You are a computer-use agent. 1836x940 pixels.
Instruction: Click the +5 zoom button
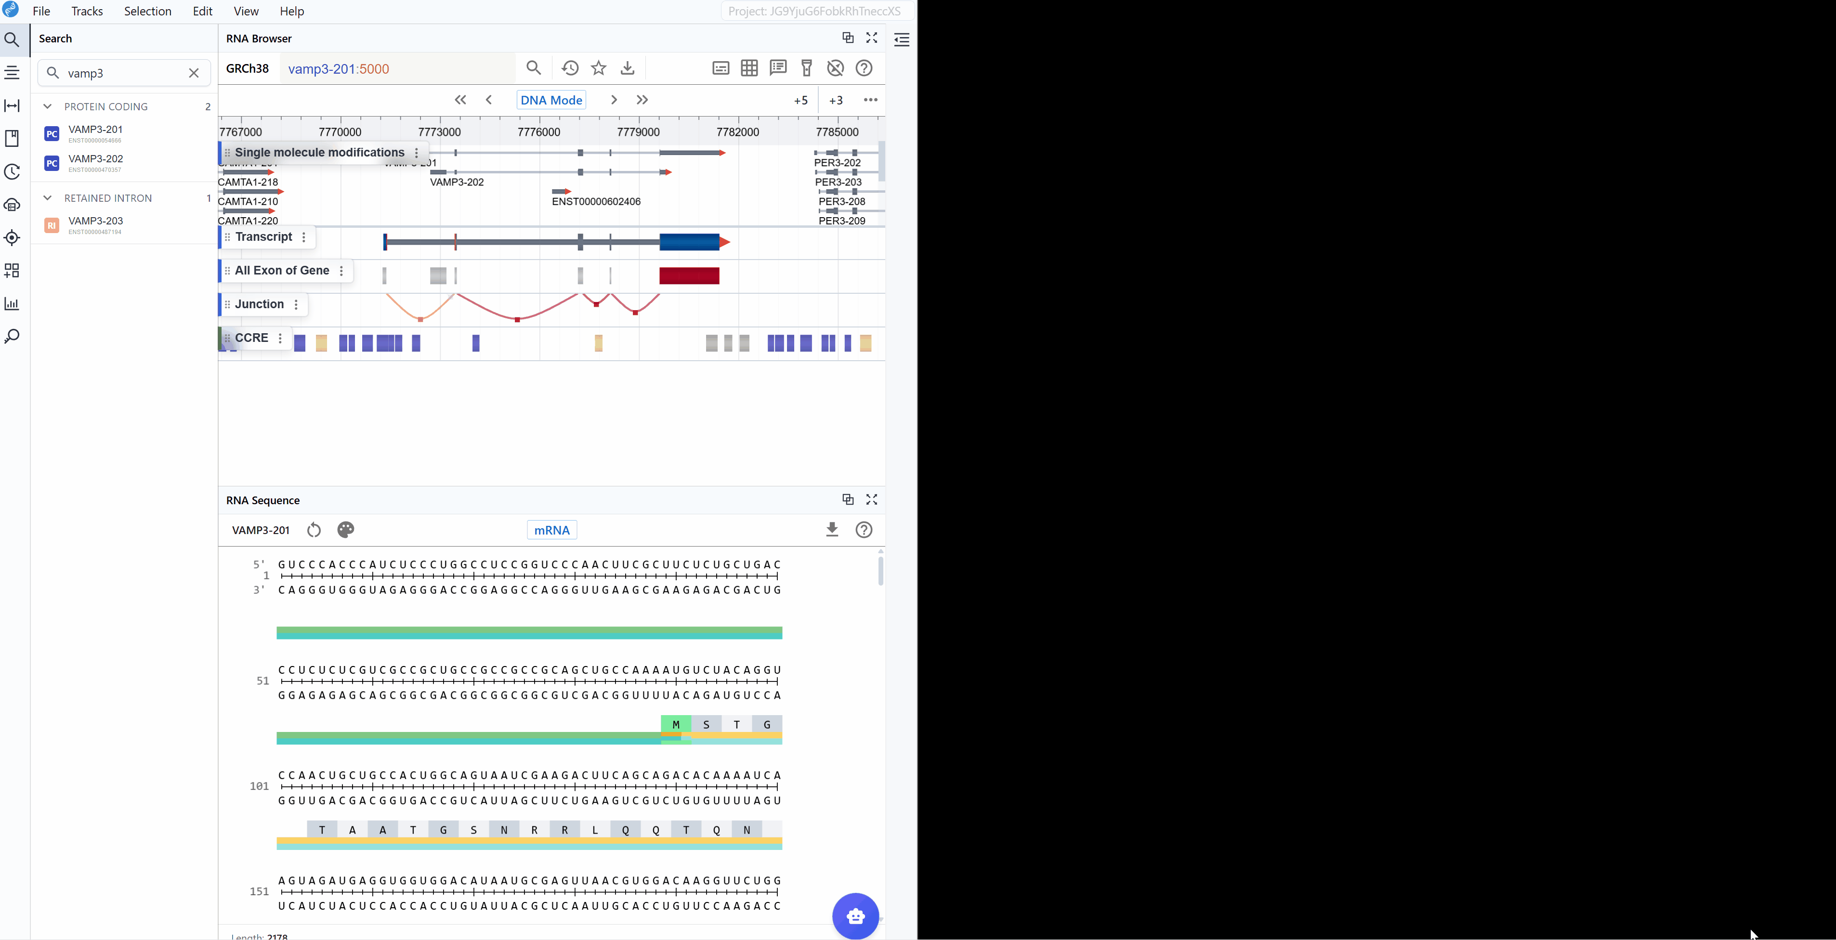coord(800,101)
